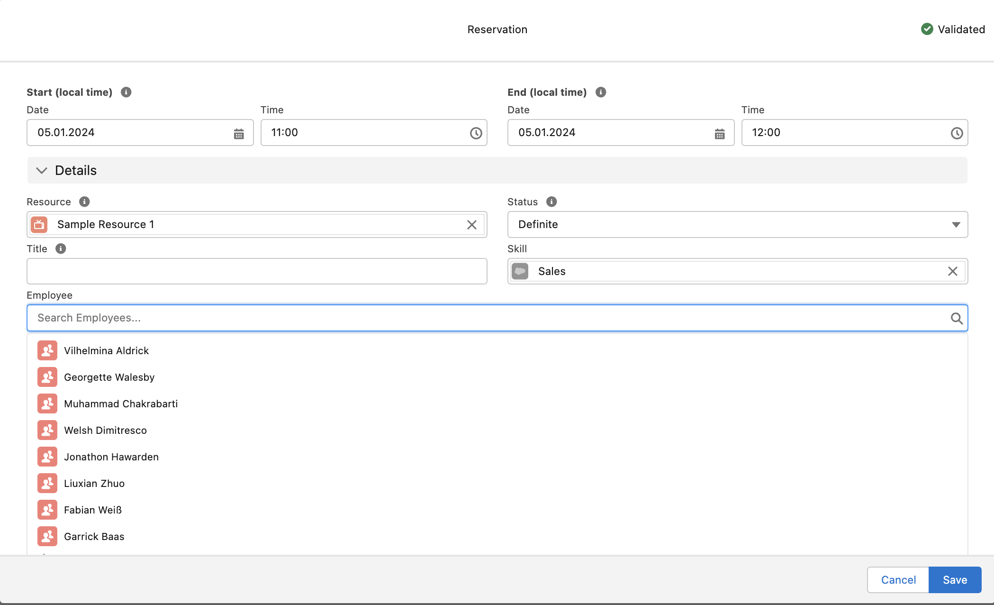Cancel the reservation dialog
The width and height of the screenshot is (994, 605).
(898, 580)
